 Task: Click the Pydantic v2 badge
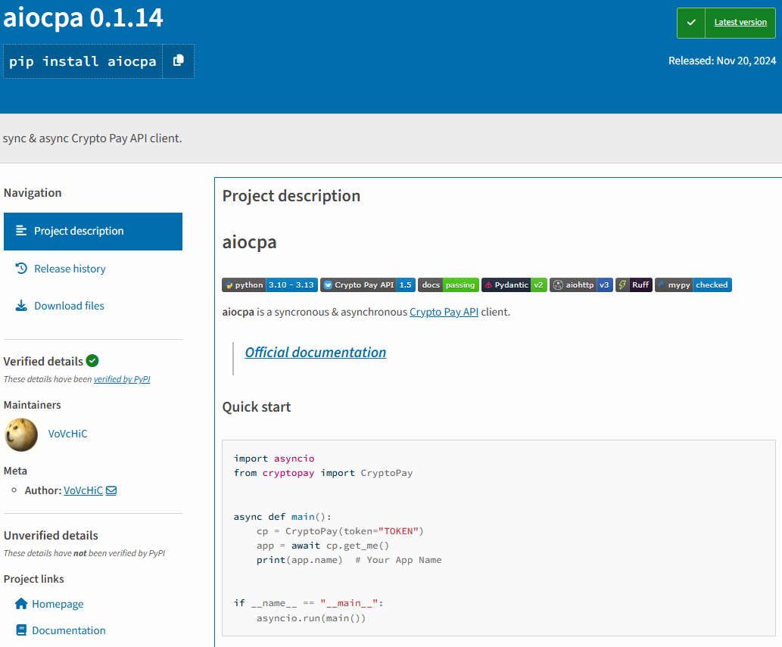pyautogui.click(x=513, y=285)
